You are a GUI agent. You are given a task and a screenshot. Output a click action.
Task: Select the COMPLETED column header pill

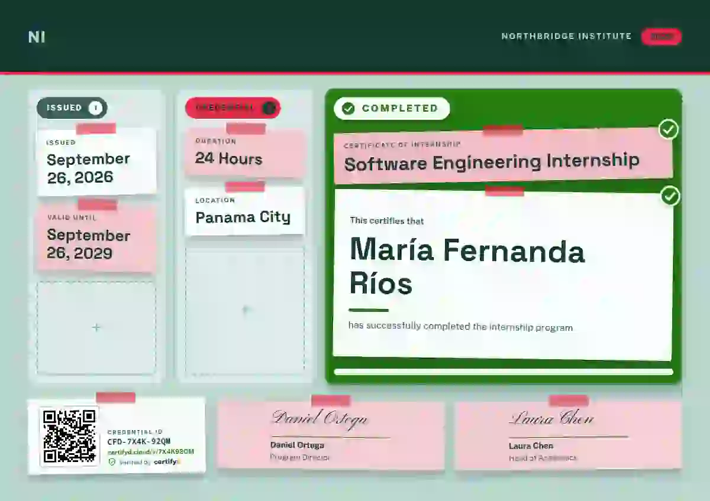point(392,108)
